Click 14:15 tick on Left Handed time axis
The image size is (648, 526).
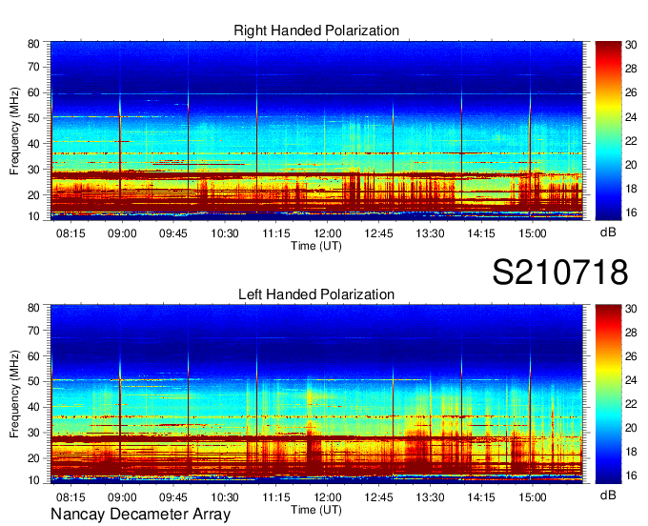[481, 497]
